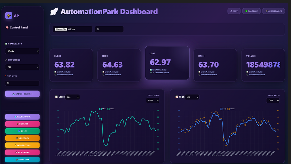Select the 5G Ultra filter button
This screenshot has height=164, width=291.
22,124
